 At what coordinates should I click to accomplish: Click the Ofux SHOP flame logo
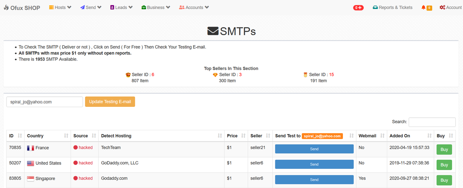pos(6,7)
